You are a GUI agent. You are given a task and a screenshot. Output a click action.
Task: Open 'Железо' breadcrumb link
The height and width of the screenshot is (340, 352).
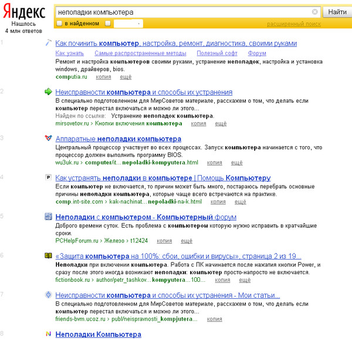click(114, 241)
